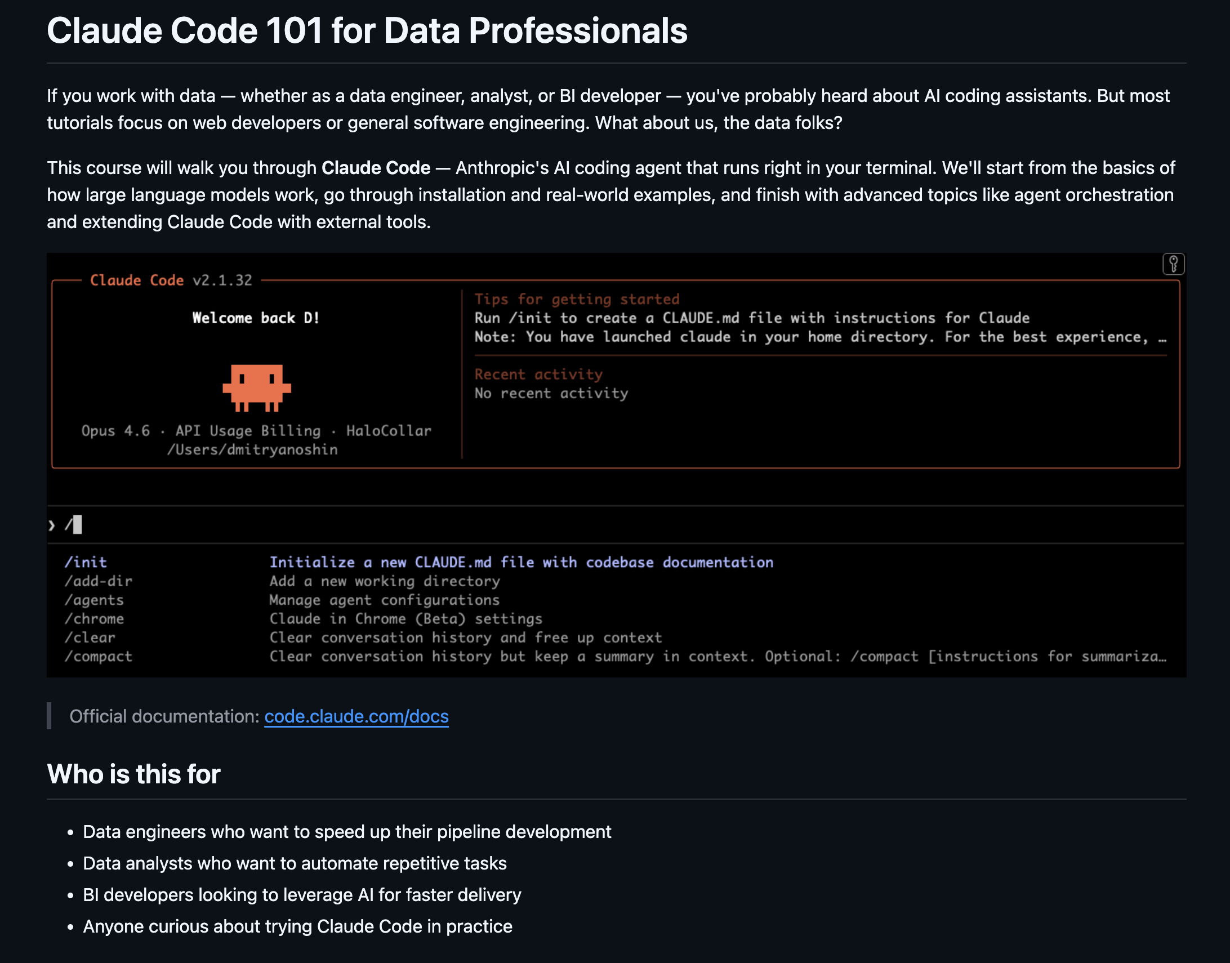Click the 'Who is this for' heading

tap(133, 774)
